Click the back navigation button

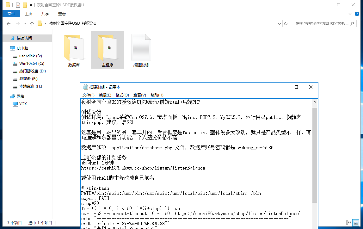pos(8,23)
